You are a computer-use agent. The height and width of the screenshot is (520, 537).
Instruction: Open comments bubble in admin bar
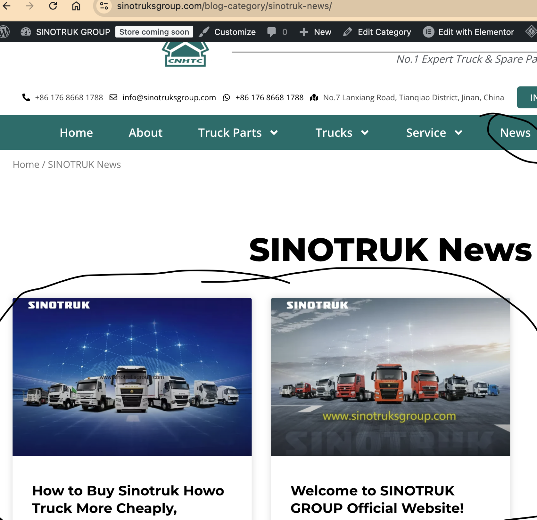click(x=277, y=32)
